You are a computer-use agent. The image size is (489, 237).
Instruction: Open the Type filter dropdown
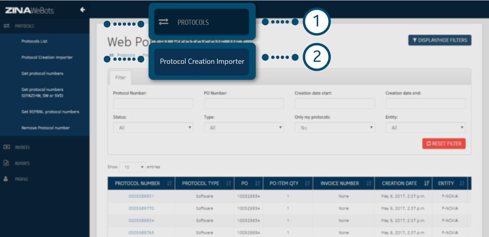pos(244,128)
